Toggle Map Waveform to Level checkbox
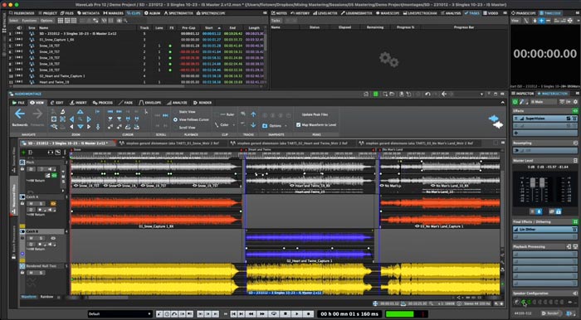The width and height of the screenshot is (581, 320). (x=298, y=125)
